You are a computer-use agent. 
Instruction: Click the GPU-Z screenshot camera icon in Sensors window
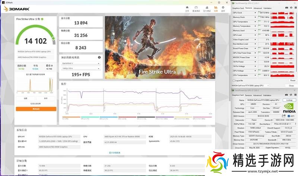[x=286, y=8]
